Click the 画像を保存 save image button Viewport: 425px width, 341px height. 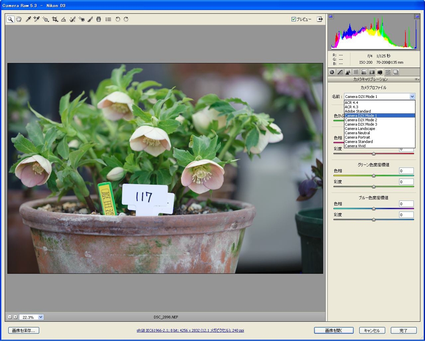(24, 331)
